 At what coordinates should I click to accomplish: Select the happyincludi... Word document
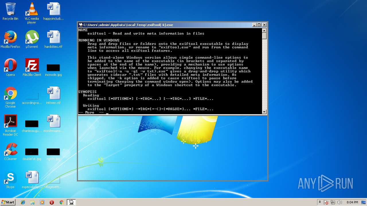(53, 11)
